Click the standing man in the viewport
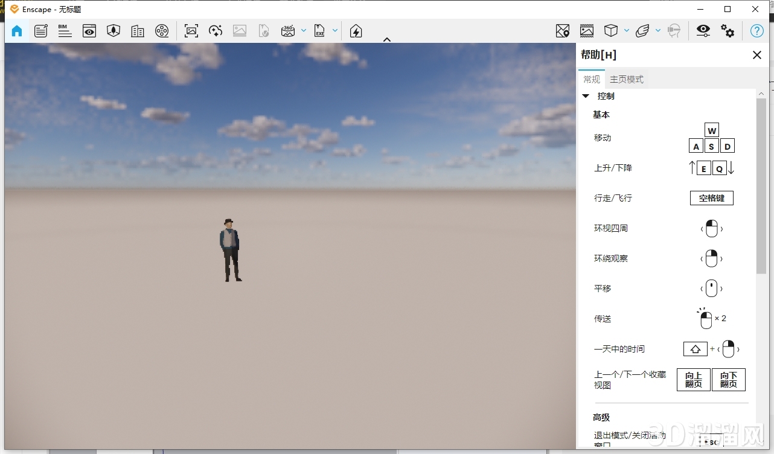 [x=230, y=250]
